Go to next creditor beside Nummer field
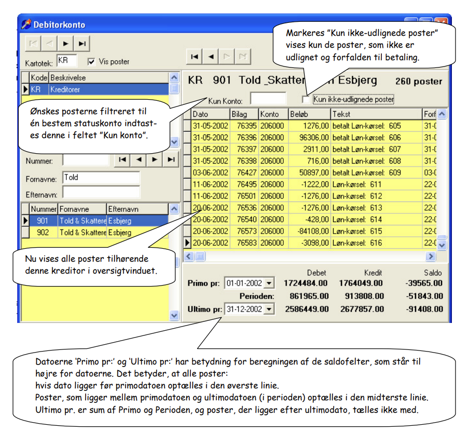This screenshot has height=432, width=468. (155, 159)
